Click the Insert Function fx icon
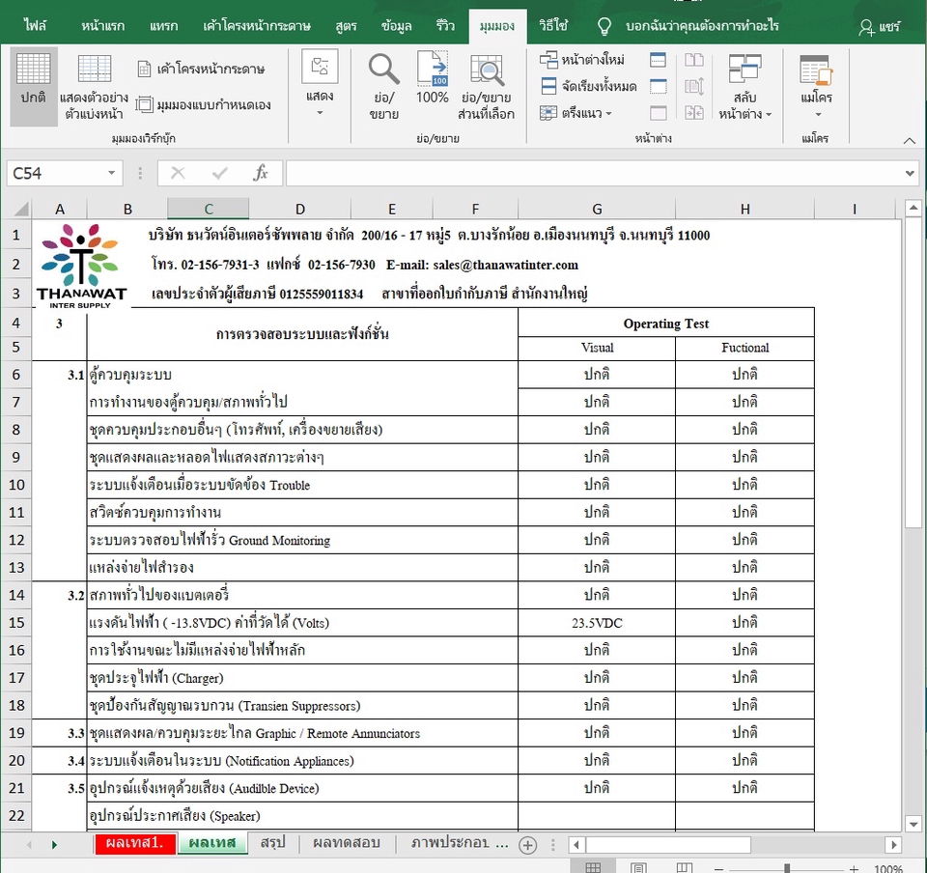927x873 pixels. click(x=260, y=173)
